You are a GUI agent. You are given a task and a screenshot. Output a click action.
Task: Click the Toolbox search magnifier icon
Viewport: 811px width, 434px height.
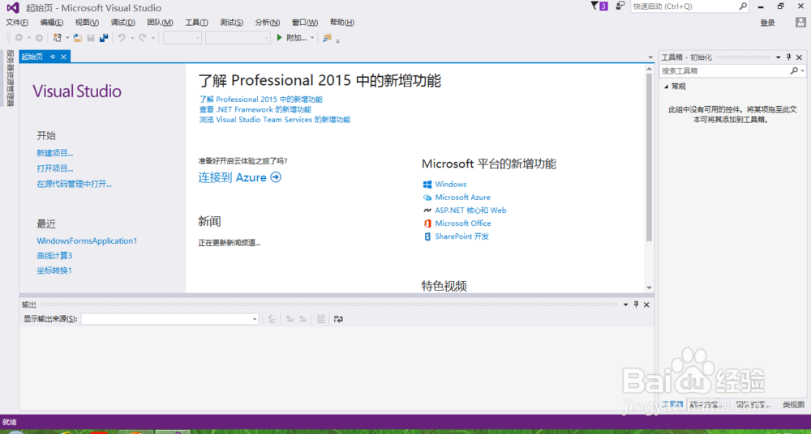[794, 70]
